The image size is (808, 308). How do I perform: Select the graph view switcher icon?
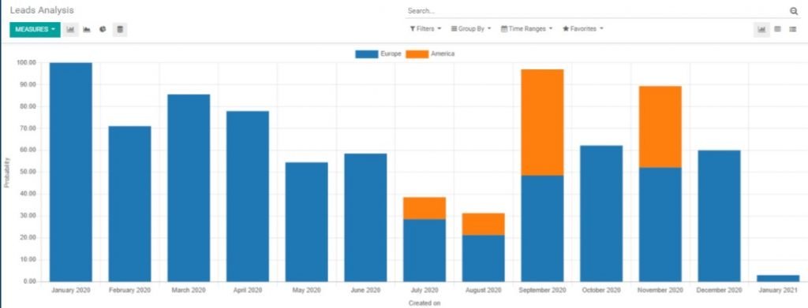(x=761, y=29)
